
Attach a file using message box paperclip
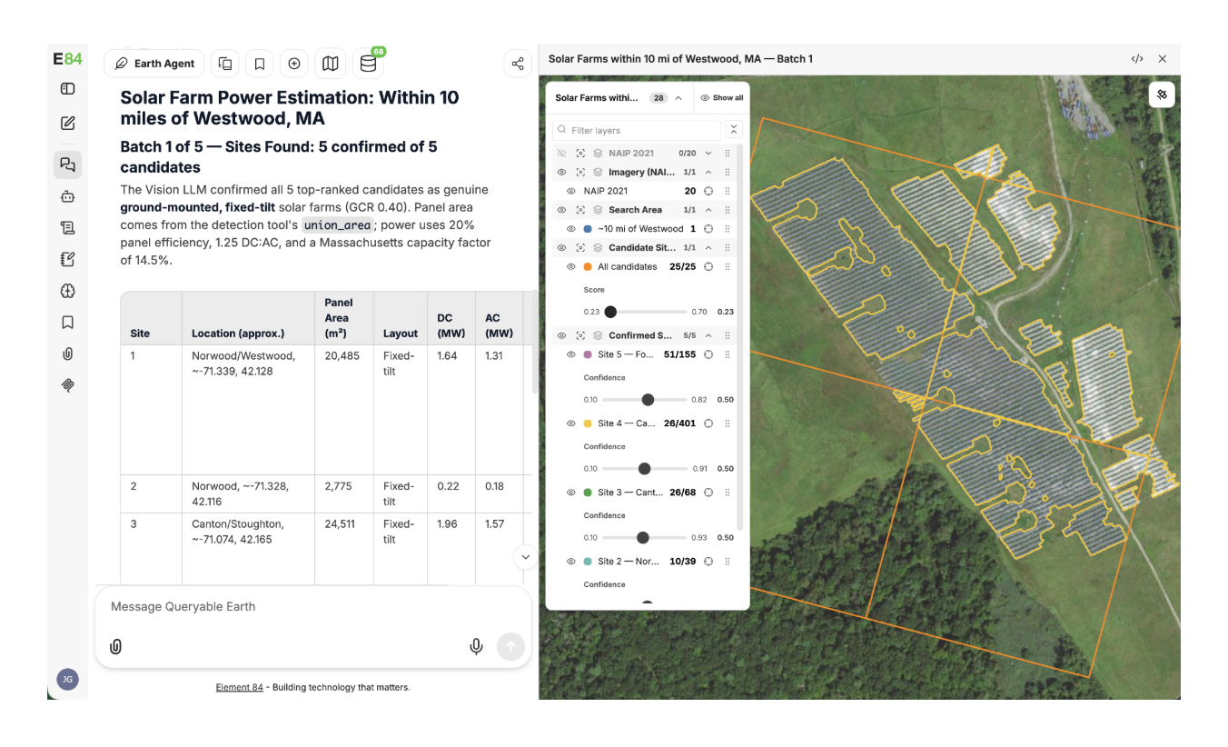[116, 646]
